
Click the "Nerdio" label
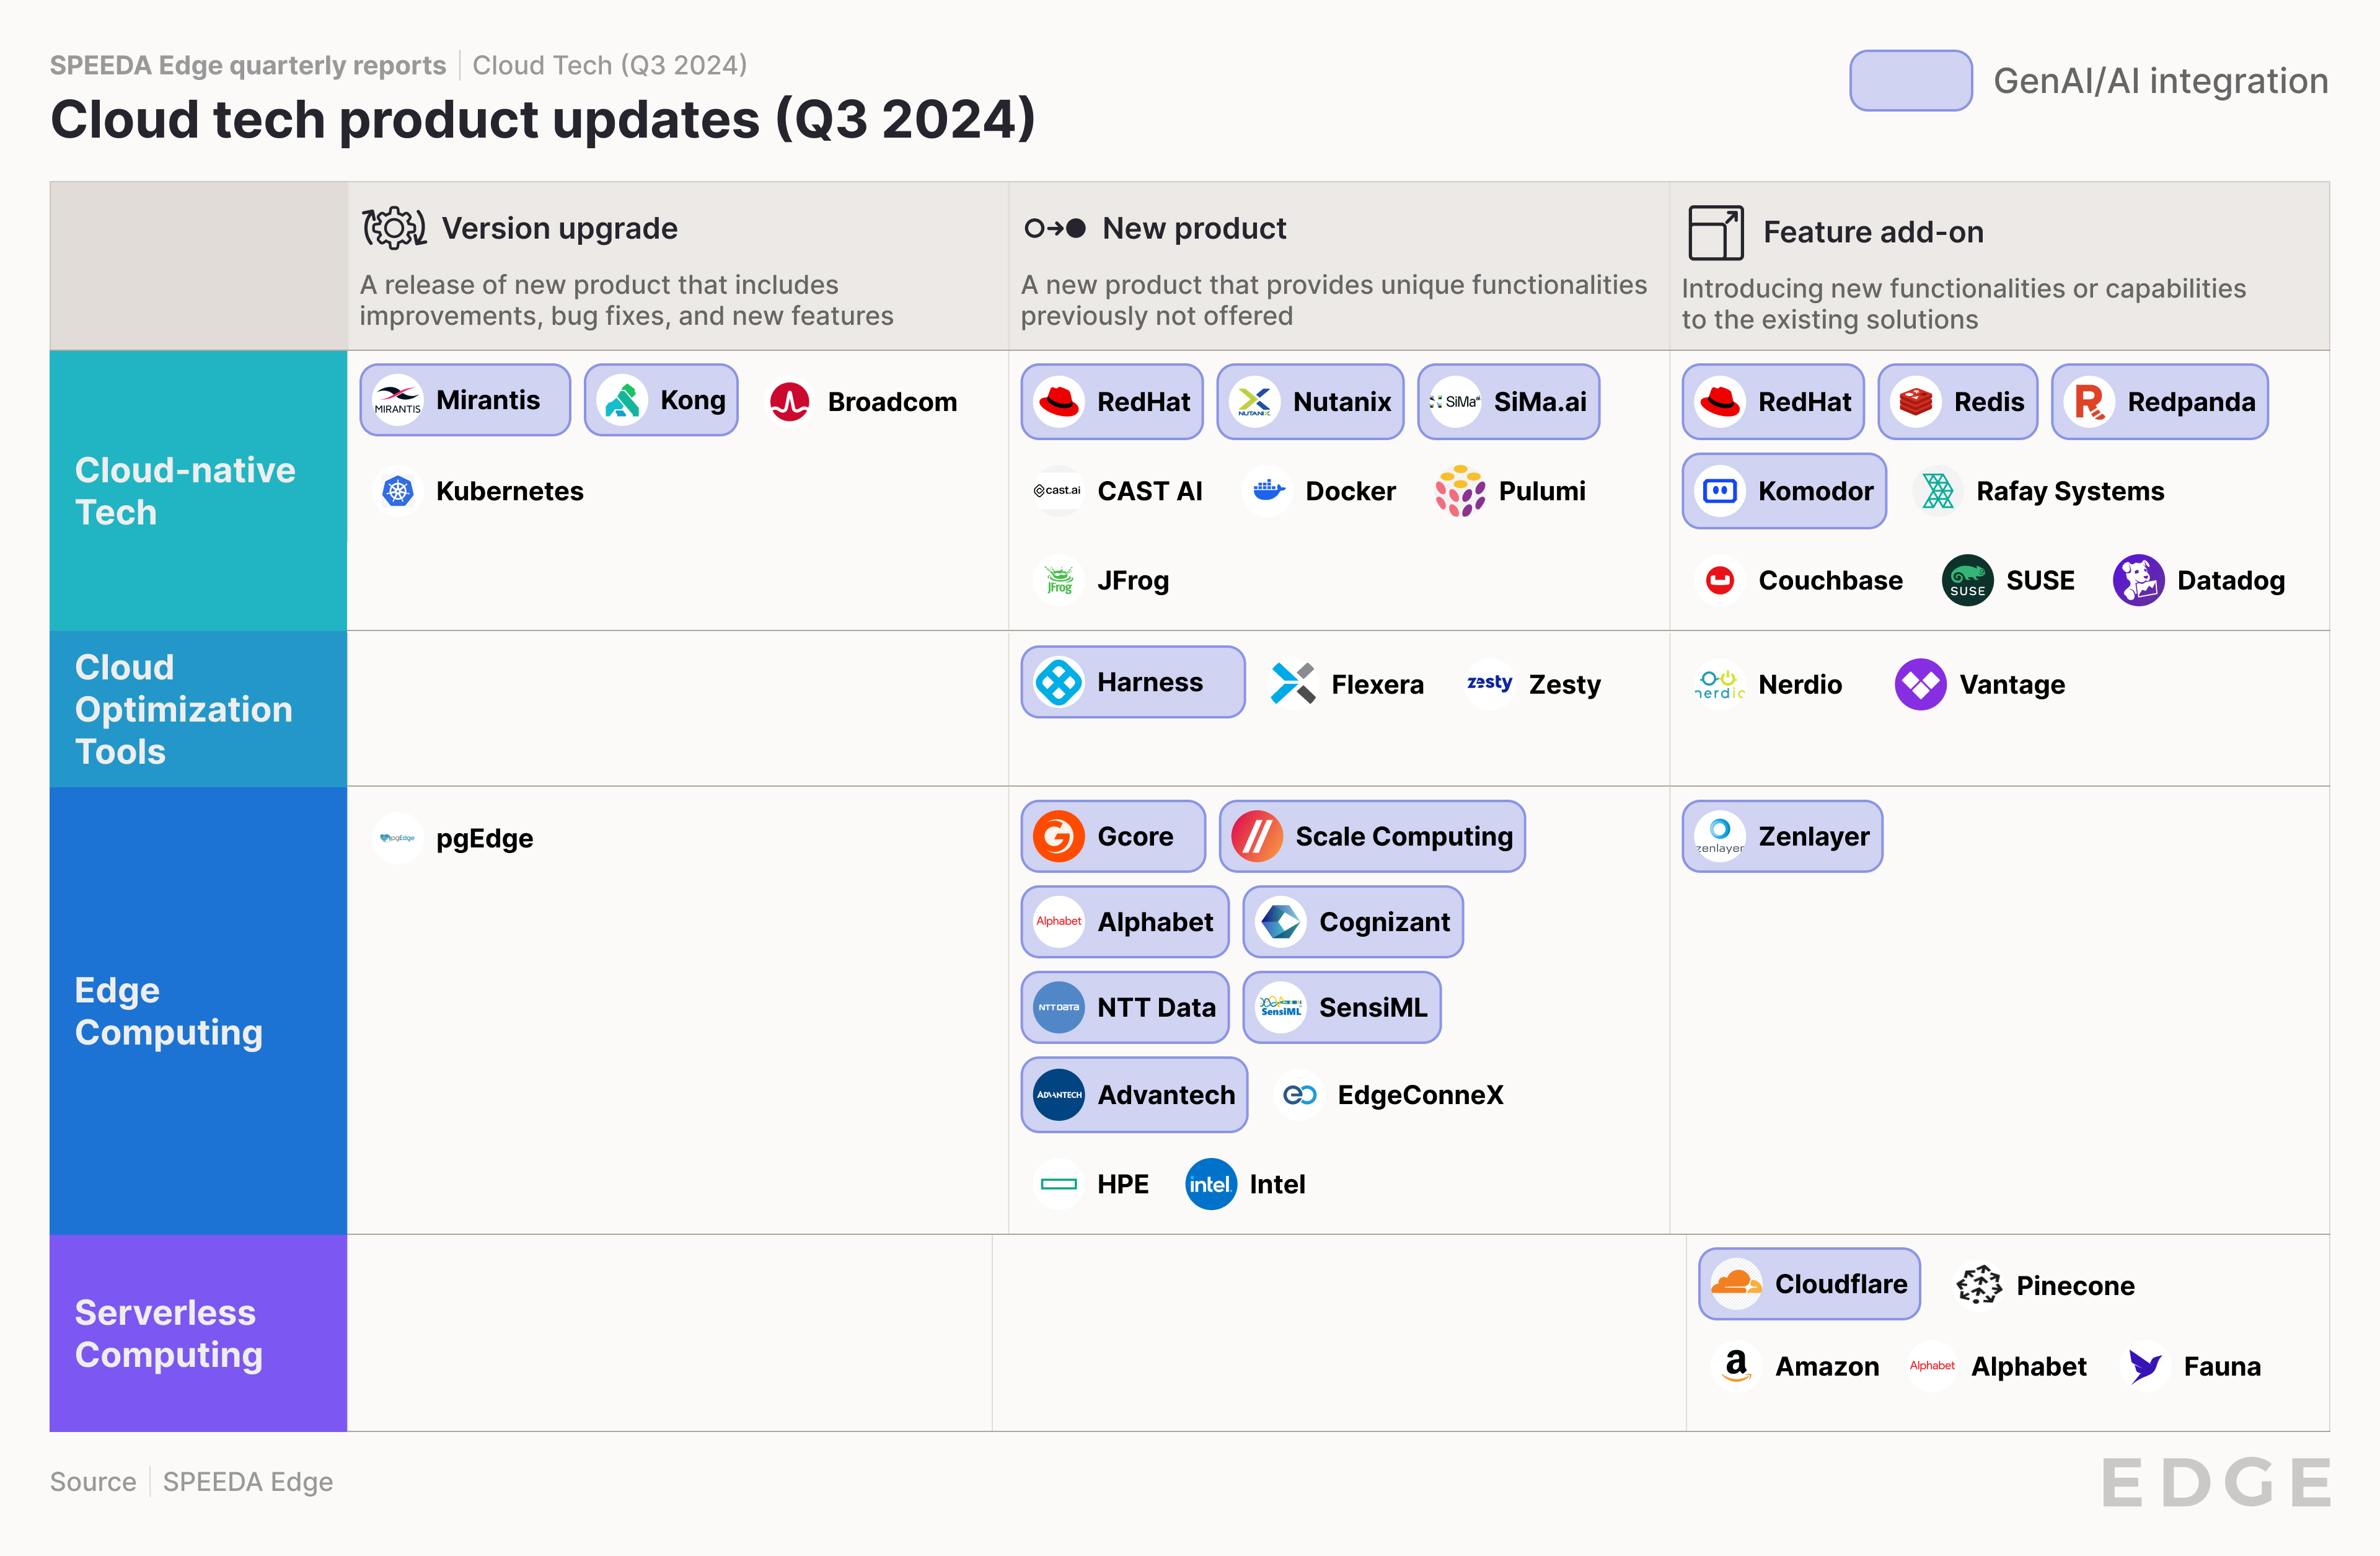click(x=1800, y=684)
